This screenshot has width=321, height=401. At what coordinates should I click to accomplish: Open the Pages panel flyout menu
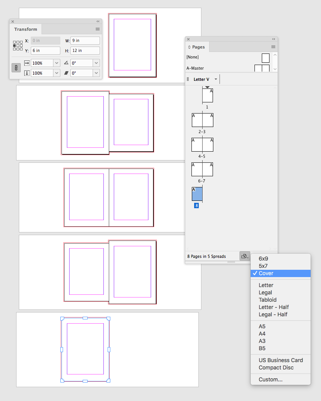[x=273, y=47]
